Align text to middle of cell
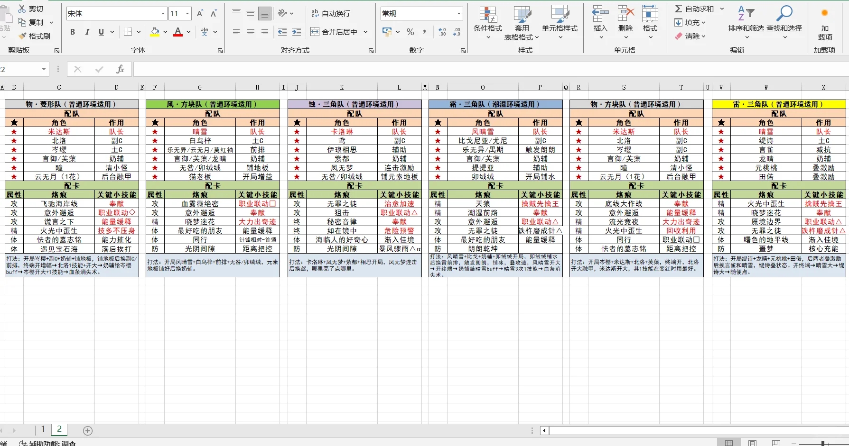Image resolution: width=849 pixels, height=446 pixels. pos(251,13)
